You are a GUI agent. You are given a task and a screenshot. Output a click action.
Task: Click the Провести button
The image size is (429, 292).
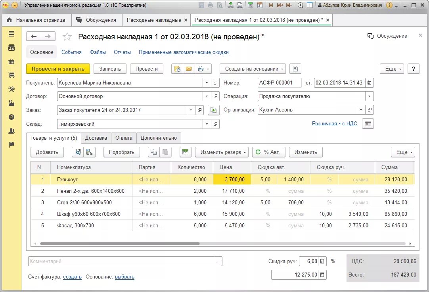tap(147, 69)
